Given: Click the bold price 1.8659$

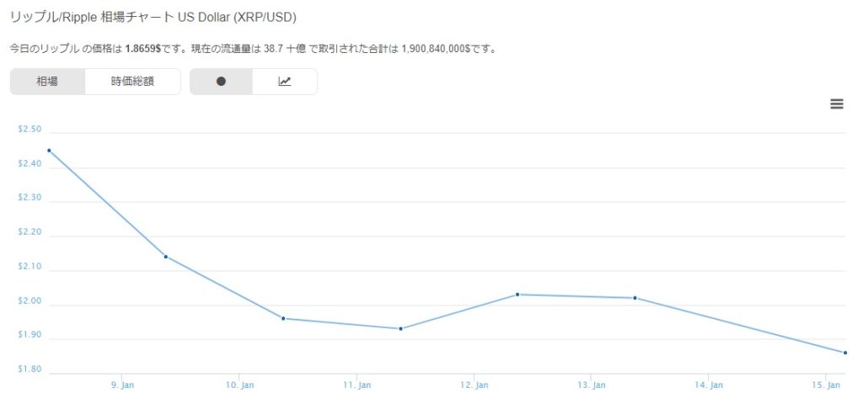Looking at the screenshot, I should [143, 48].
